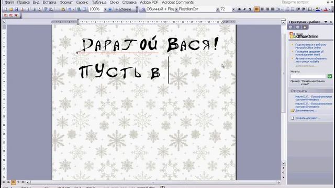335x188 pixels.
Task: Click Print Layout view icon at bottom
Action: pyautogui.click(x=13, y=182)
